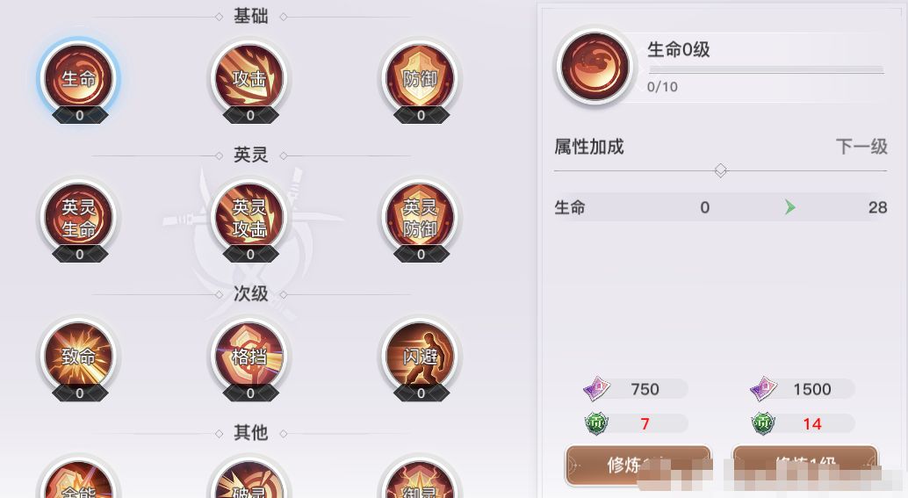The image size is (908, 498).
Task: Open the 全能 skill under 其他
Action: pyautogui.click(x=79, y=480)
